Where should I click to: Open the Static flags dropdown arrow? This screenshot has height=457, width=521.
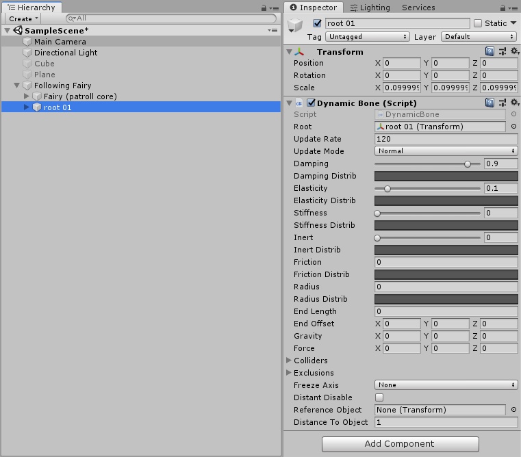coord(513,23)
